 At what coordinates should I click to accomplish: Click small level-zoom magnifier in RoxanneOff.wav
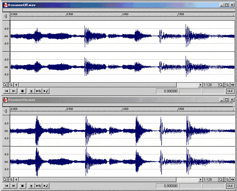click(x=11, y=85)
